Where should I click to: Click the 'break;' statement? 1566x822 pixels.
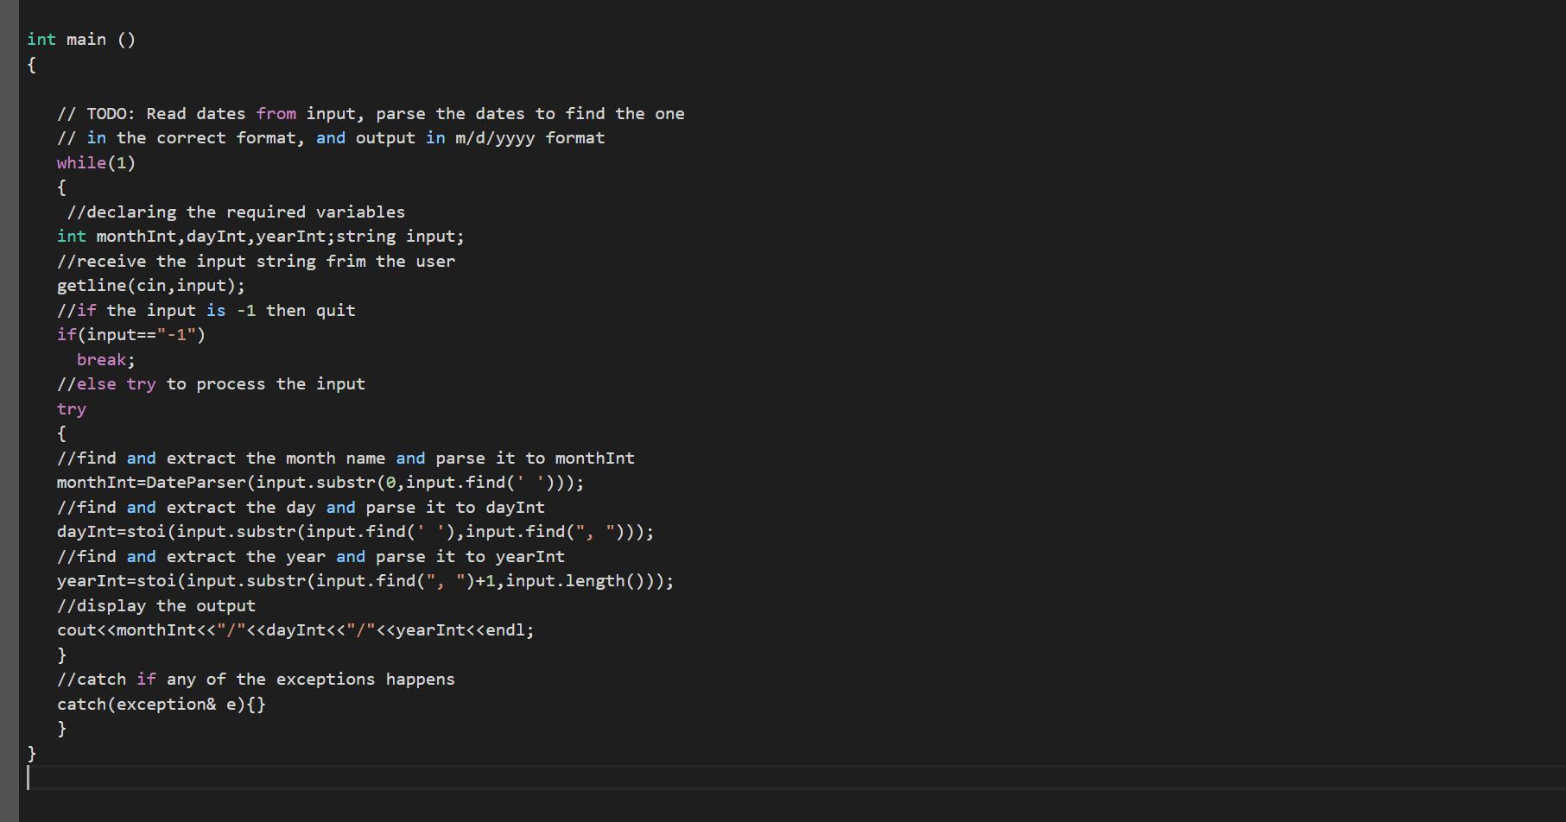[105, 360]
